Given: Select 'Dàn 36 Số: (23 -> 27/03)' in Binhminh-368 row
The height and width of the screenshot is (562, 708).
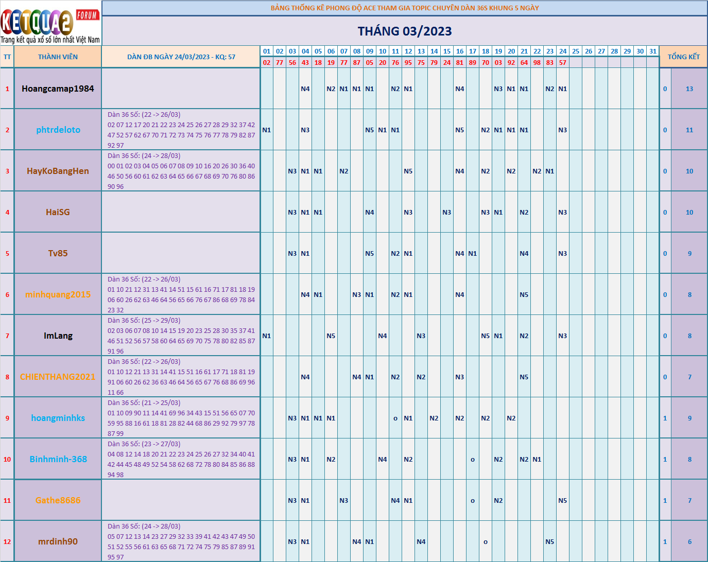Looking at the screenshot, I should (144, 444).
